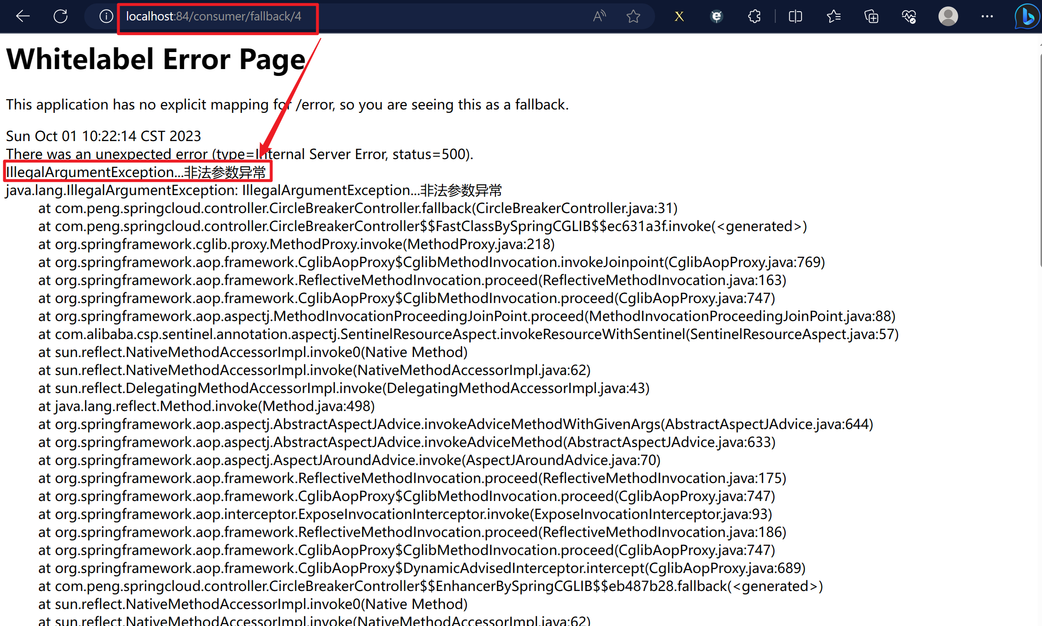Click the 'java.lang.IllegalArgumentException' stack trace header
The width and height of the screenshot is (1042, 626).
(254, 190)
